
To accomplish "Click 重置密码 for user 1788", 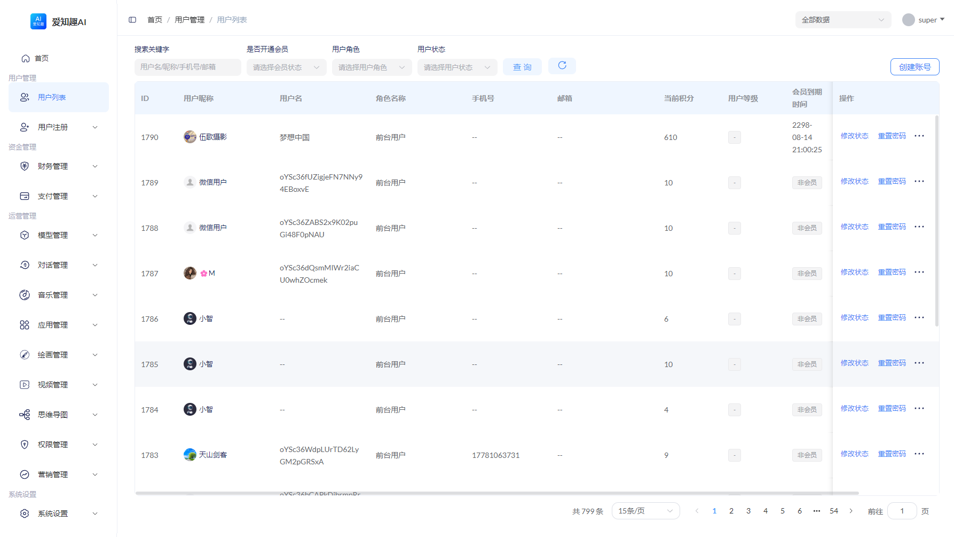I will pyautogui.click(x=892, y=227).
